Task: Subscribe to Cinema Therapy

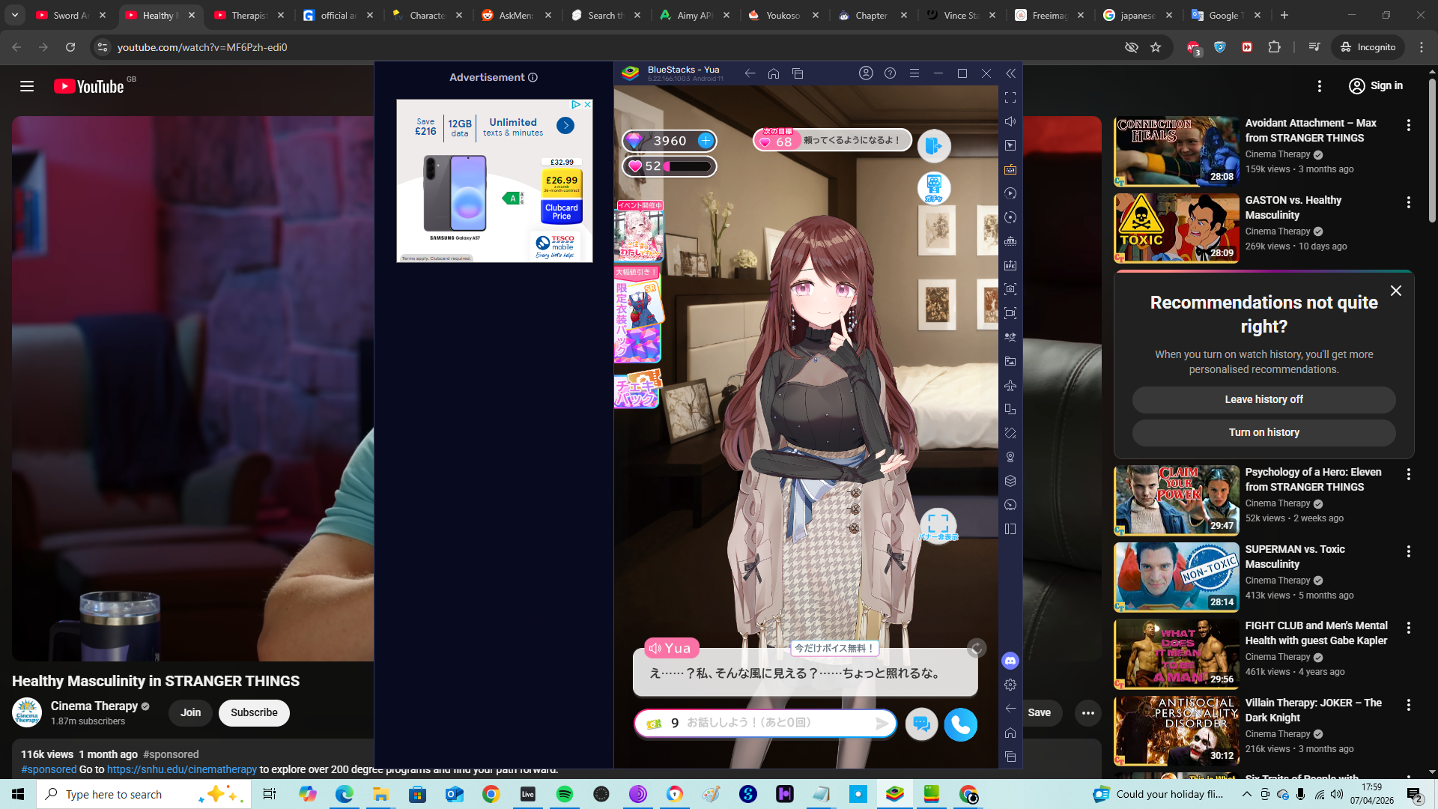Action: click(x=254, y=712)
